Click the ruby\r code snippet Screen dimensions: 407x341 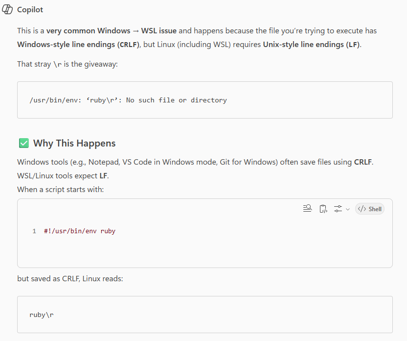41,315
